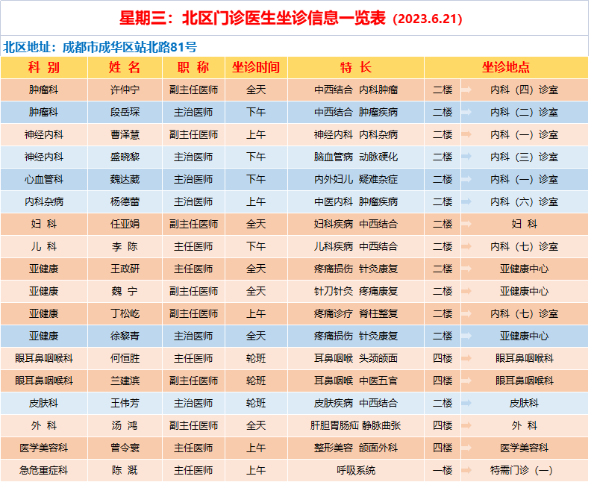Click 儿科 in the department column
This screenshot has height=482, width=594.
(44, 246)
